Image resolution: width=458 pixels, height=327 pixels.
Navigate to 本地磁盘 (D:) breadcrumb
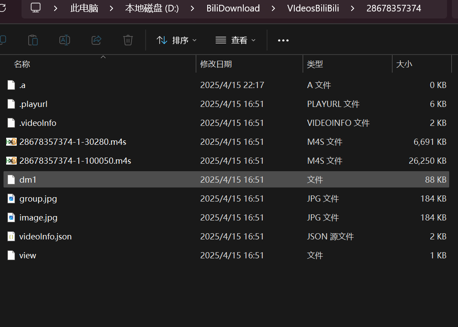pos(152,8)
